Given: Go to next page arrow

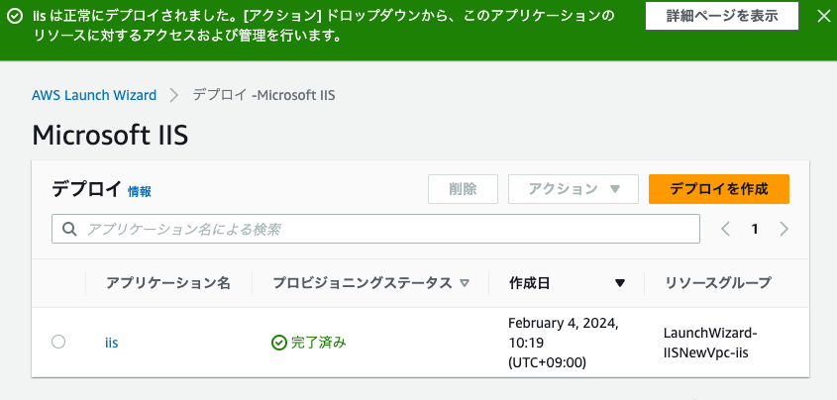Looking at the screenshot, I should 784,229.
